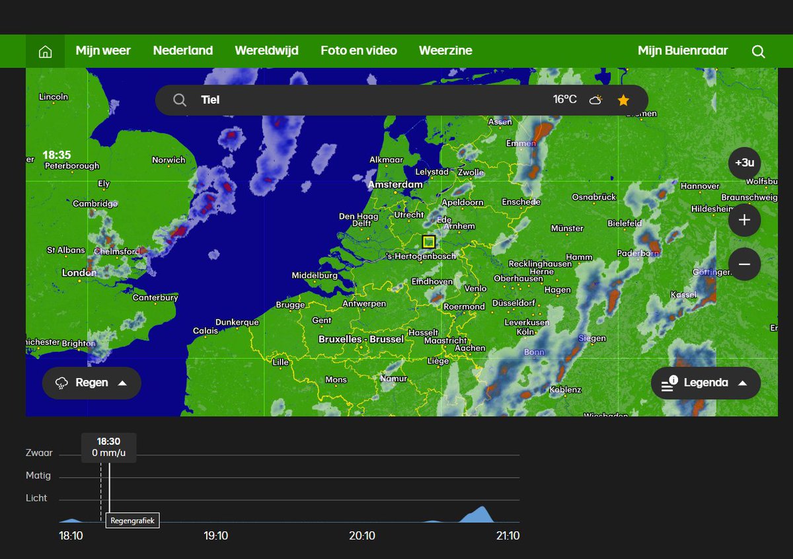Click the Düsseldorf label on map

[x=513, y=303]
